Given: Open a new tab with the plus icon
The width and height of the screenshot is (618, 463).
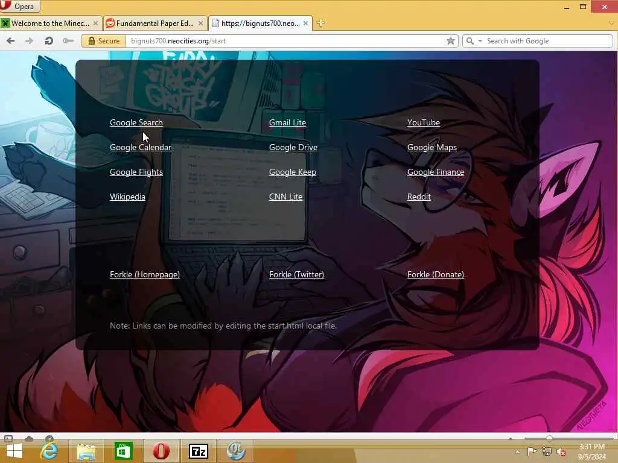Looking at the screenshot, I should coord(320,23).
